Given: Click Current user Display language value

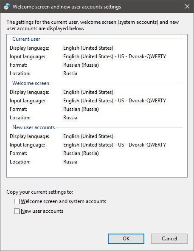Looking at the screenshot, I should point(88,48).
